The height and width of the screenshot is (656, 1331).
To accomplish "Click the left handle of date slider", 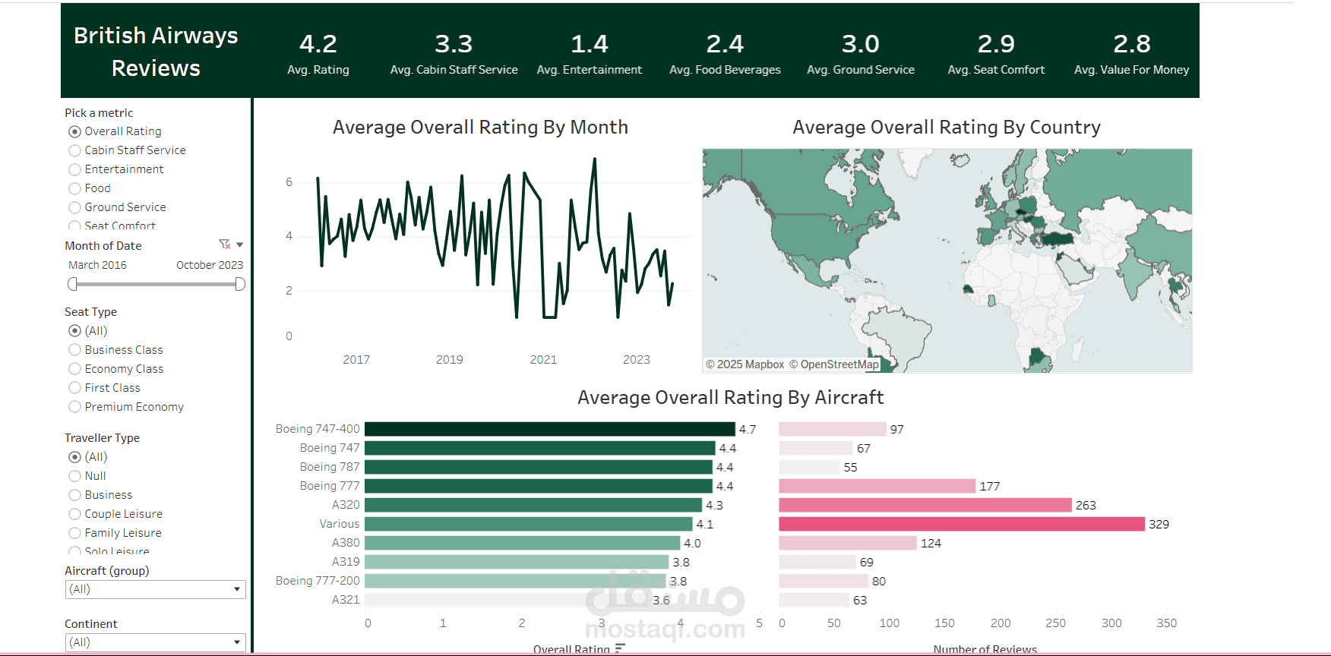I will (72, 284).
